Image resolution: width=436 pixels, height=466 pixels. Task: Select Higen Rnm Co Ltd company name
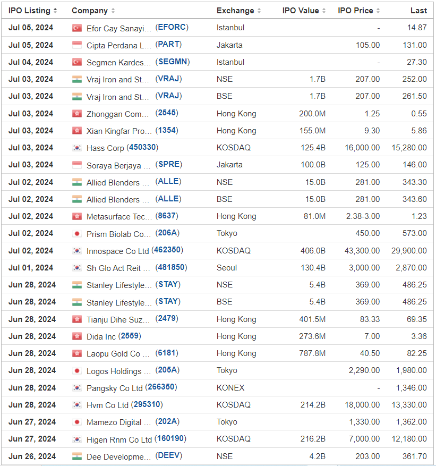coord(119,439)
